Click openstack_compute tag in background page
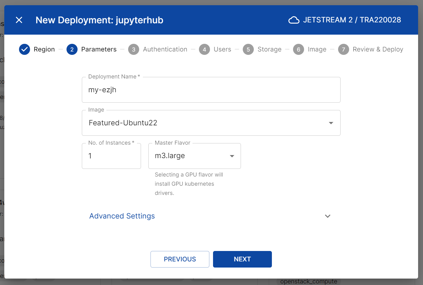This screenshot has width=423, height=285. point(309,282)
